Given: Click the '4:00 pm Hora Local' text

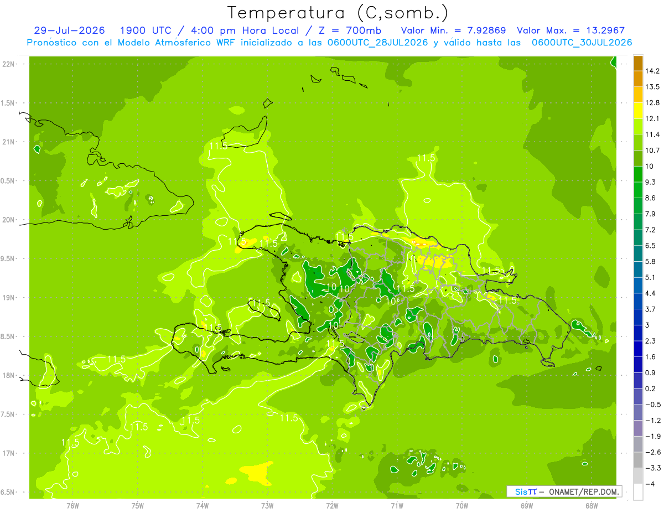Looking at the screenshot, I should pyautogui.click(x=246, y=30).
